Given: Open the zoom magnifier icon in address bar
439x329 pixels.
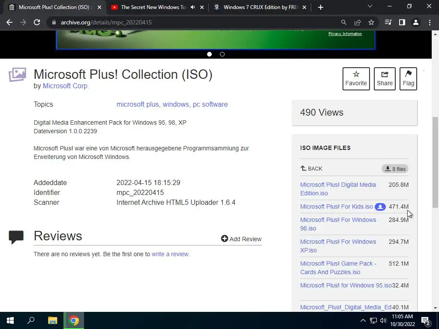Looking at the screenshot, I should pyautogui.click(x=343, y=22).
